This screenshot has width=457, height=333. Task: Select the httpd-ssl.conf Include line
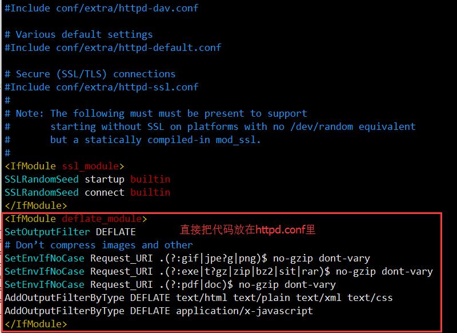coord(101,87)
